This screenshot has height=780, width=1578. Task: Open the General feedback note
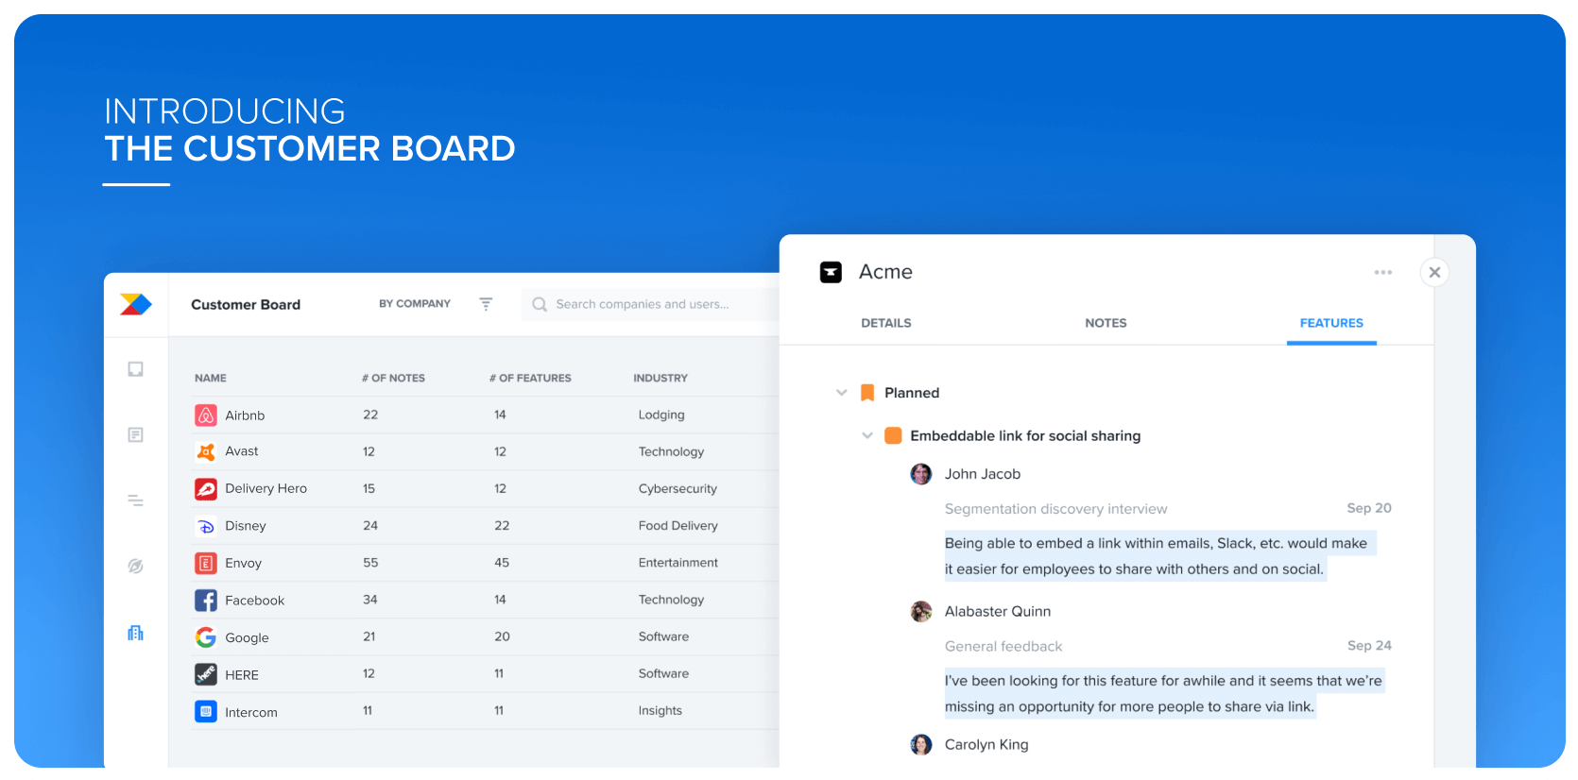click(1003, 647)
